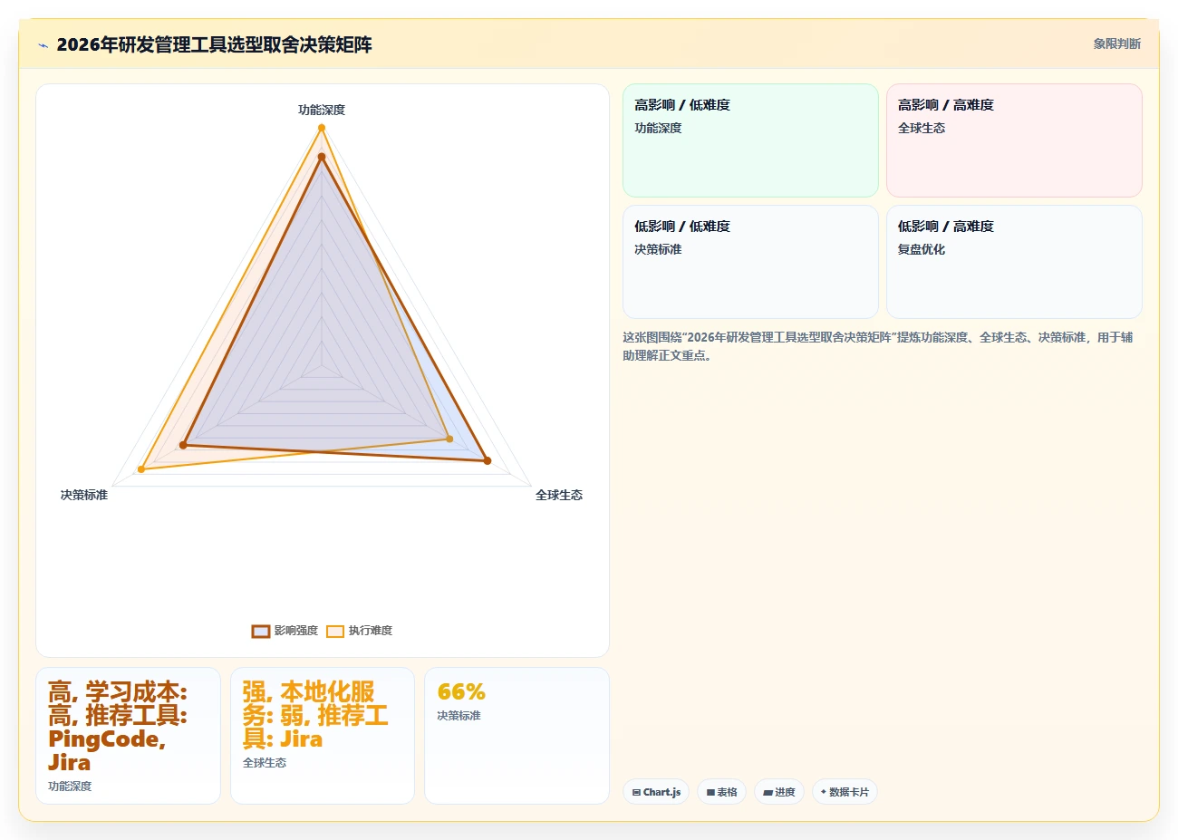Click the 象限判断 label in header
The image size is (1178, 840).
pyautogui.click(x=1116, y=43)
